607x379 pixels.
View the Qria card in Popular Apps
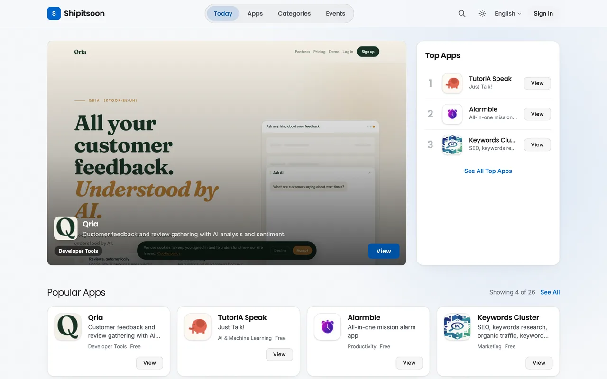[149, 363]
